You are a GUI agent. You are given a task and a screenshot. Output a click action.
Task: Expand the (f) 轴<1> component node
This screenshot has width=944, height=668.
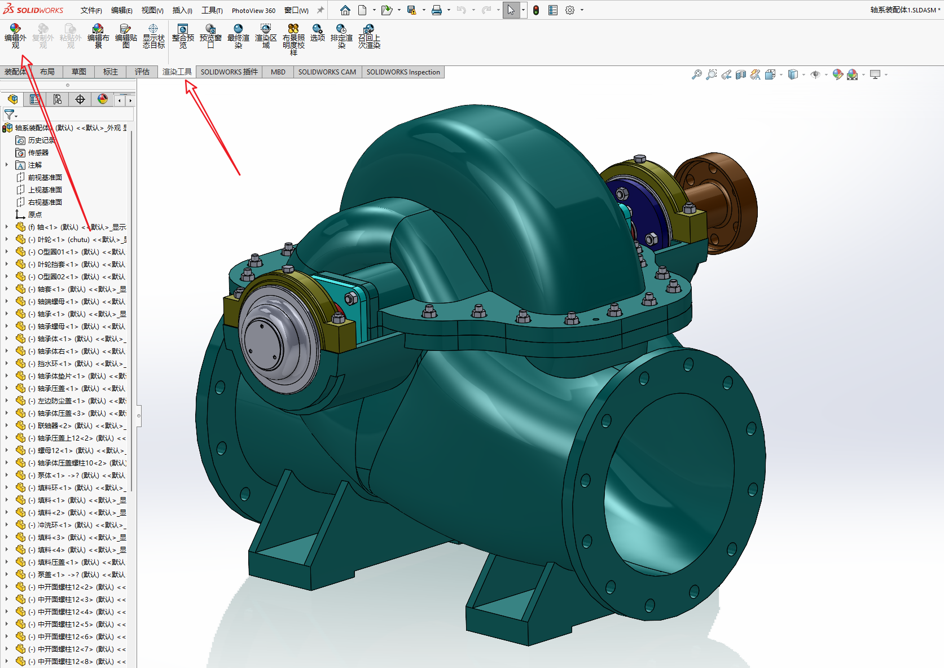click(x=7, y=227)
